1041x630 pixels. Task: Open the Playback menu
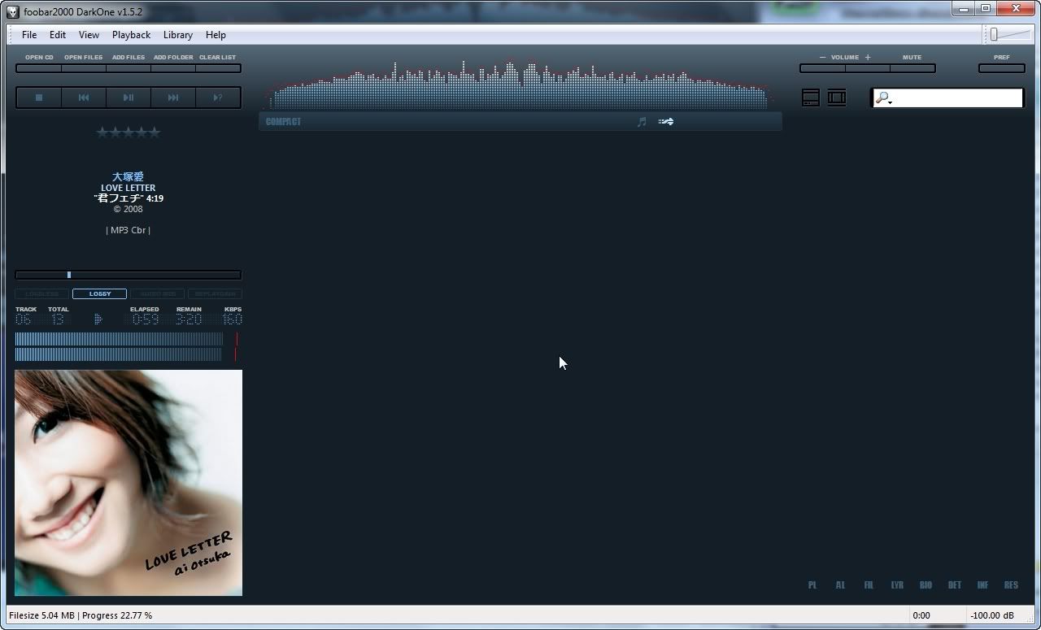[131, 35]
